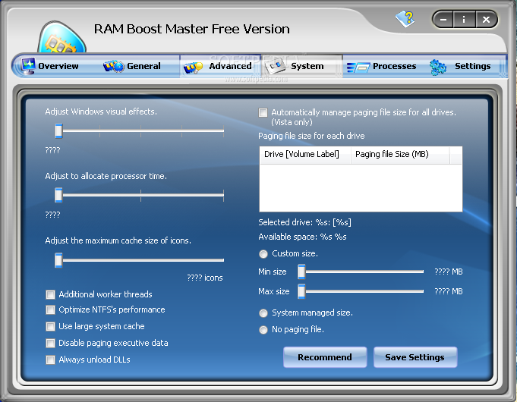
Task: Click the Min size slider handle
Action: pos(301,272)
